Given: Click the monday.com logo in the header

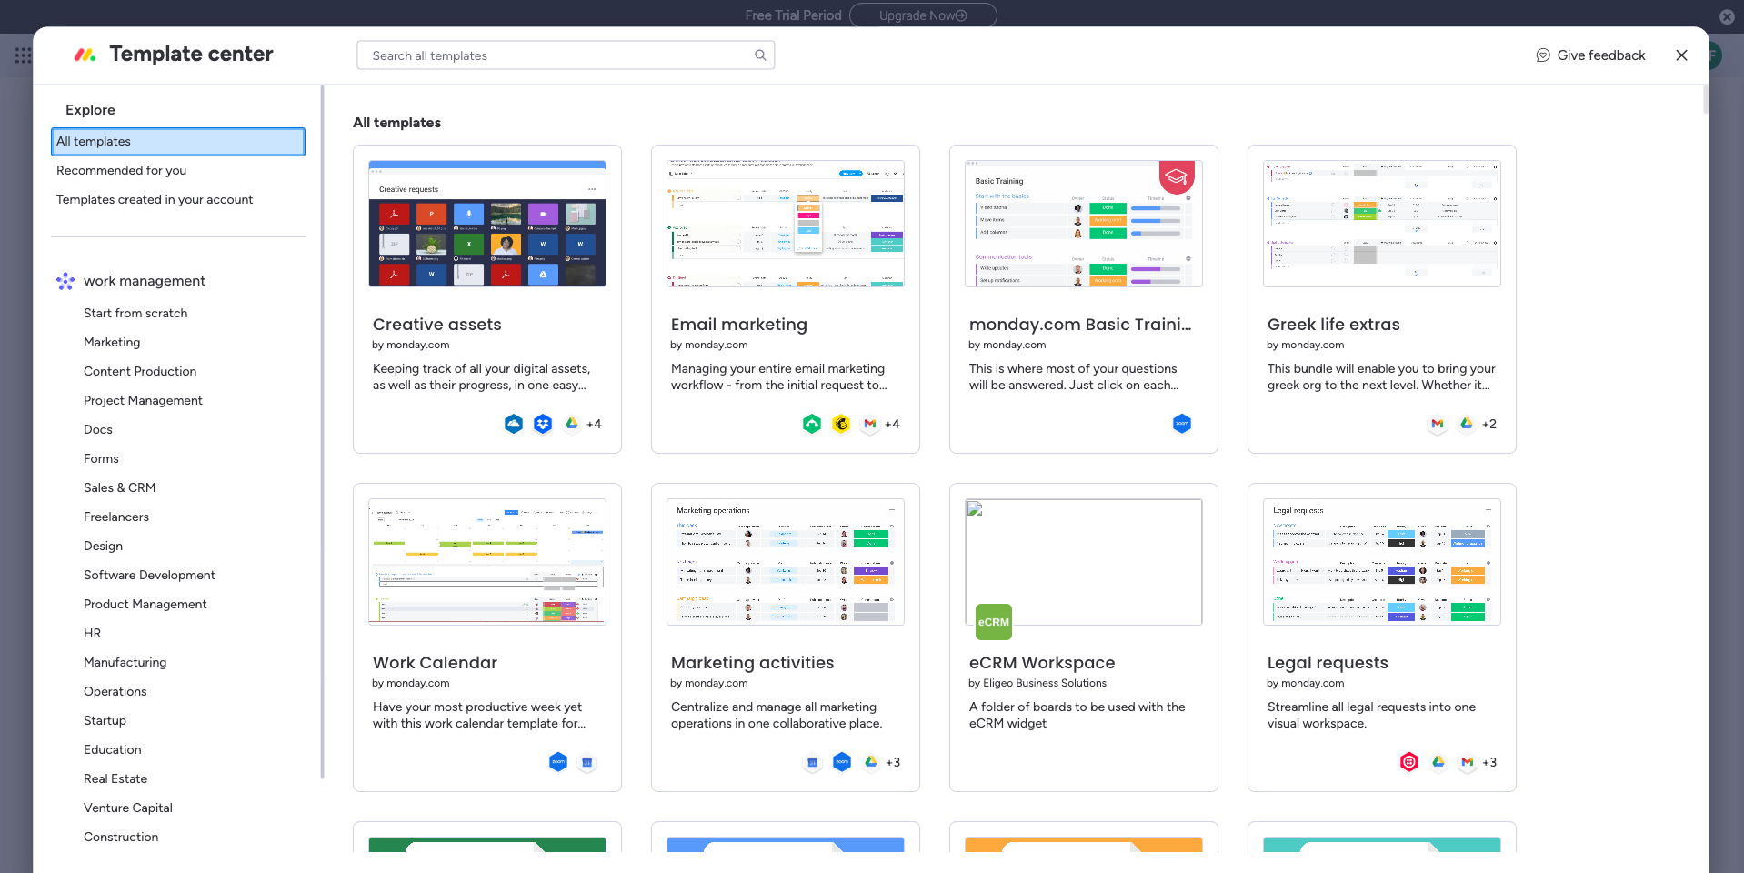Looking at the screenshot, I should click(x=85, y=55).
